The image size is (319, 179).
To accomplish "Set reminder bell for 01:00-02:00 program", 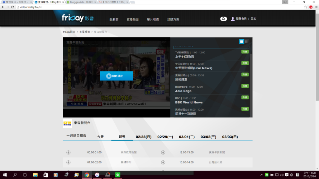I will pos(68,162).
